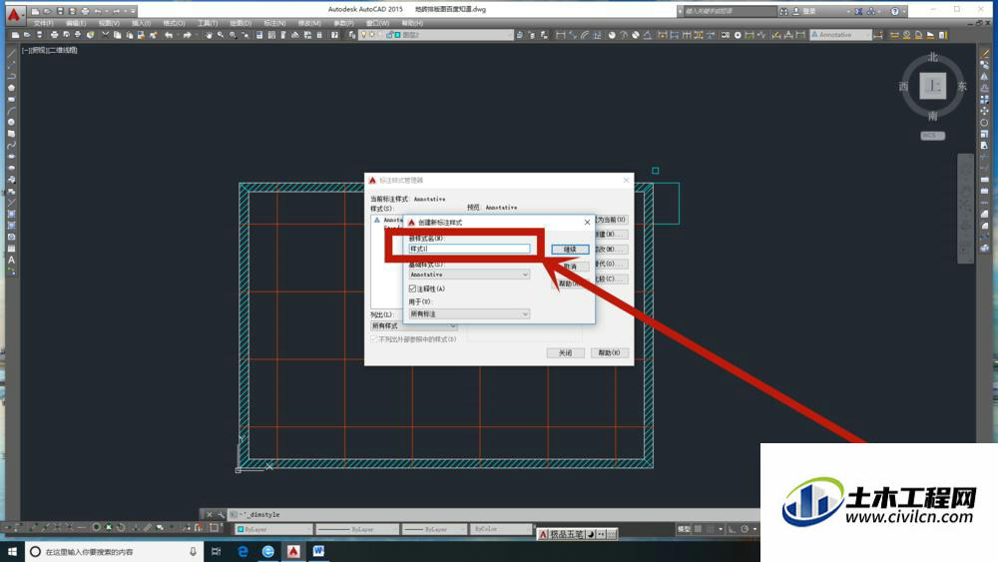
Task: Open the ByColor plot style dropdown
Action: [x=501, y=529]
